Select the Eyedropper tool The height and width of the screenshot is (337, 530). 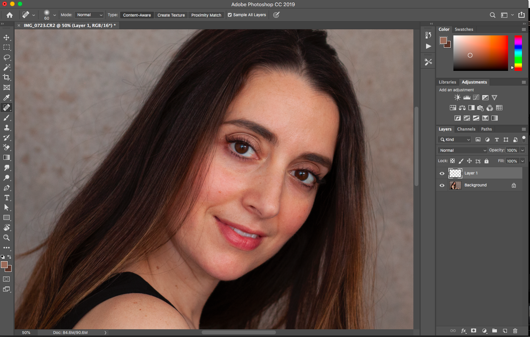click(7, 97)
